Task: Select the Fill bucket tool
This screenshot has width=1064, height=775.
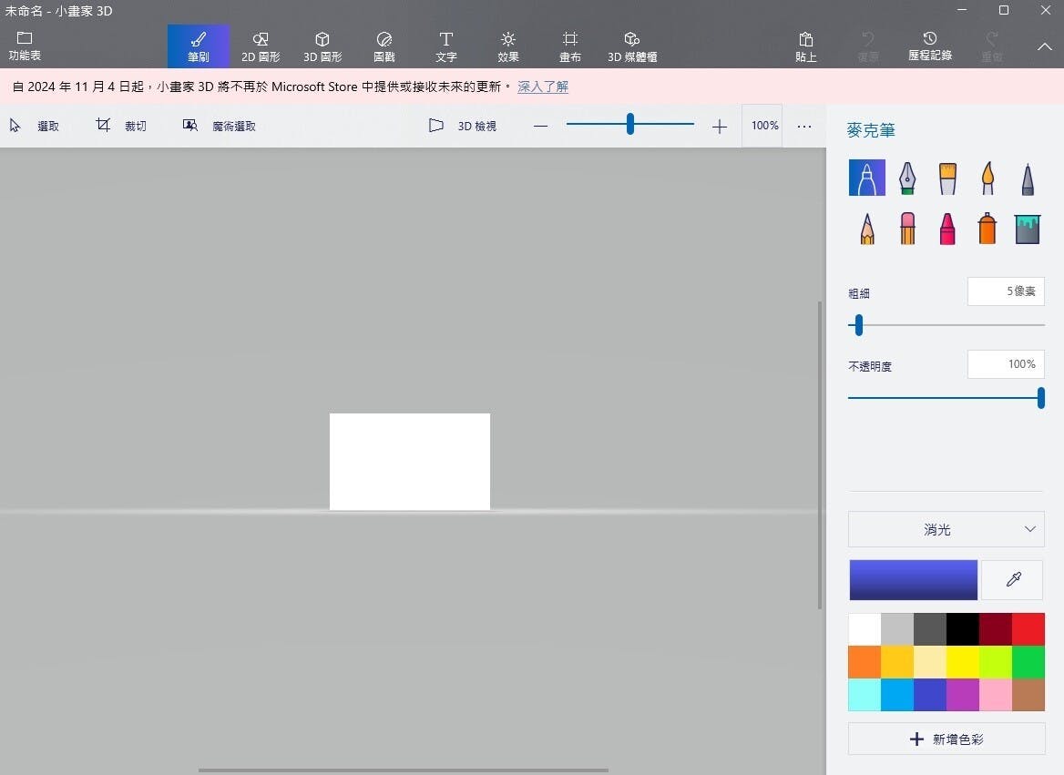Action: (x=1028, y=228)
